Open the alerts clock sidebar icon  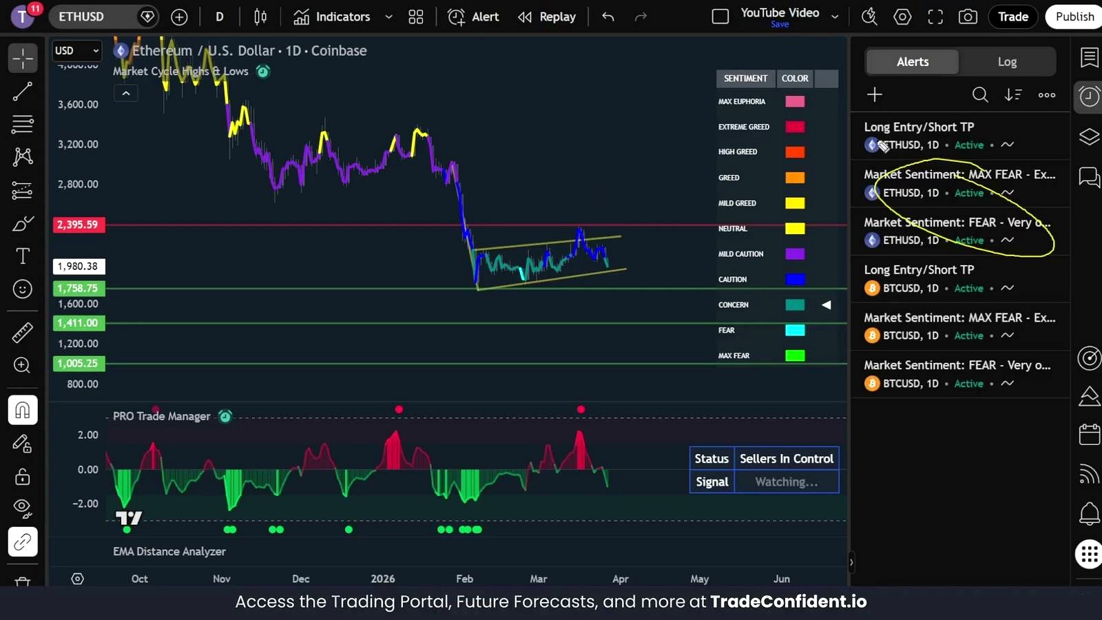1089,96
